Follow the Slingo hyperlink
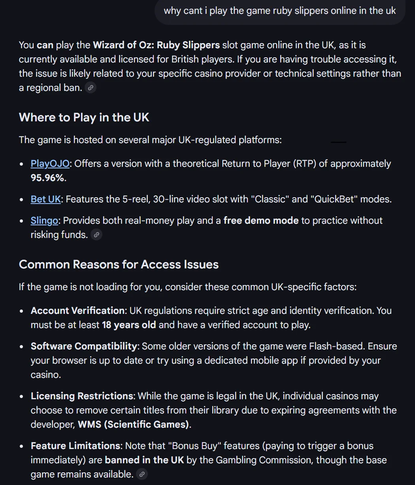The height and width of the screenshot is (485, 415). 44,221
